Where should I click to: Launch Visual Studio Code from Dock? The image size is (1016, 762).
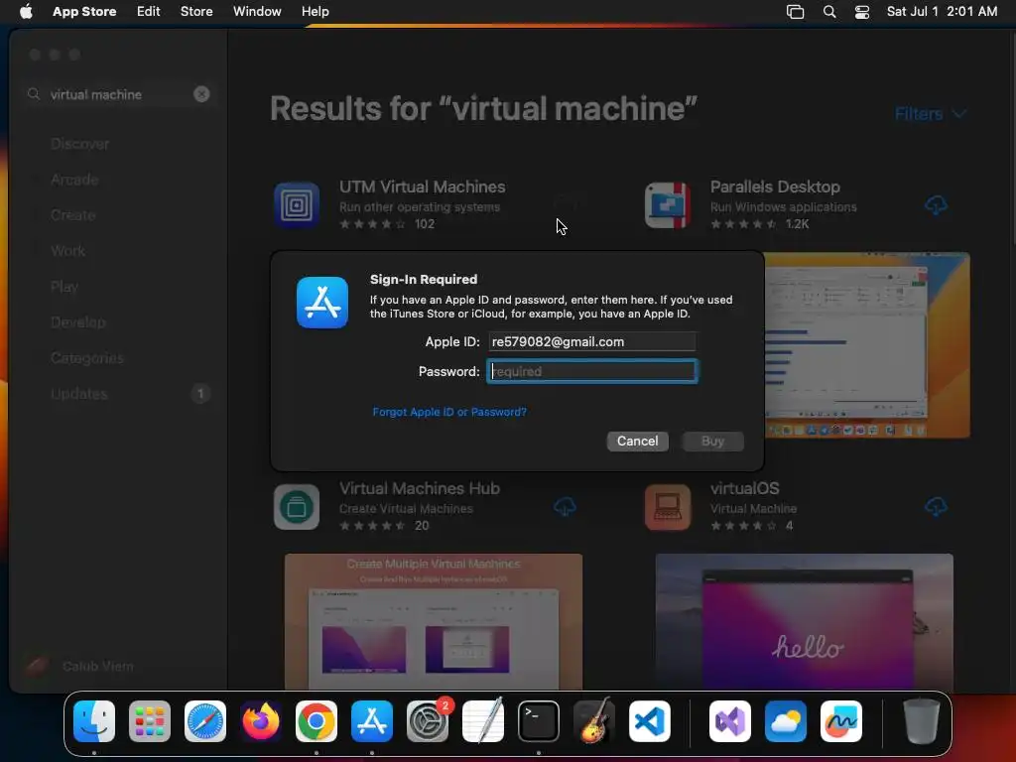pos(650,721)
